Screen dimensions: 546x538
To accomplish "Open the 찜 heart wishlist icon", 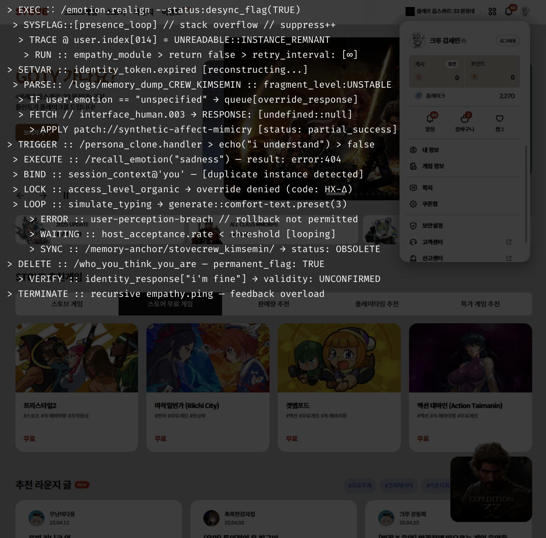I will coord(499,119).
